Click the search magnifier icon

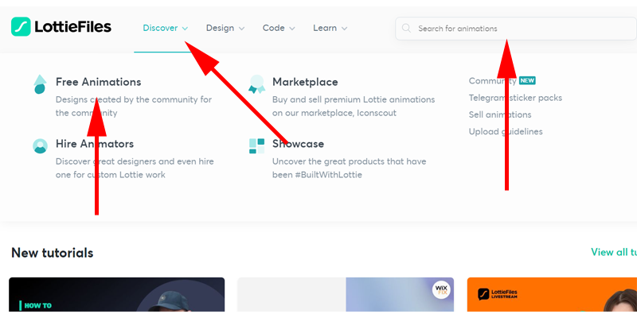tap(406, 29)
